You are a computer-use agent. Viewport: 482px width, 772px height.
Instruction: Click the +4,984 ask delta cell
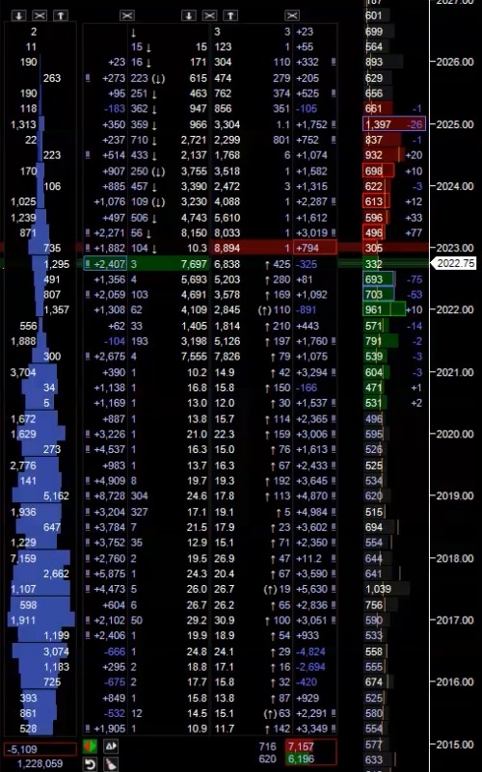311,512
